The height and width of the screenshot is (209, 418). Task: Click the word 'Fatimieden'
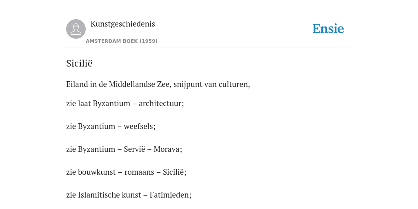(169, 195)
